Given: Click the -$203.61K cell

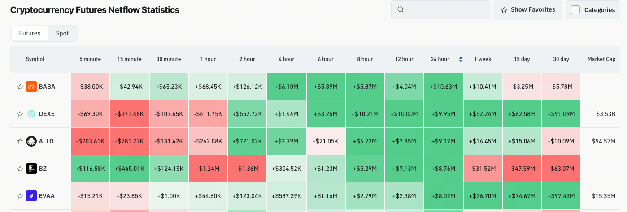Looking at the screenshot, I should 90,141.
